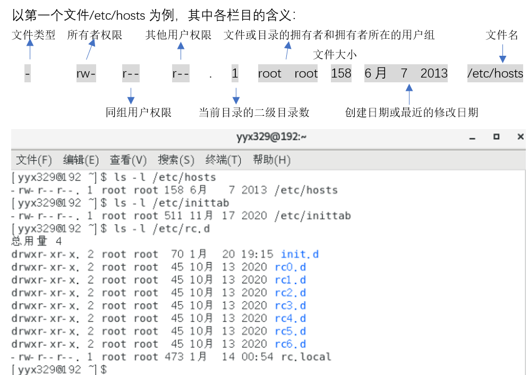Screen dimensions: 529x375
Task: Click /etc/inittab in the output line
Action: (313, 216)
